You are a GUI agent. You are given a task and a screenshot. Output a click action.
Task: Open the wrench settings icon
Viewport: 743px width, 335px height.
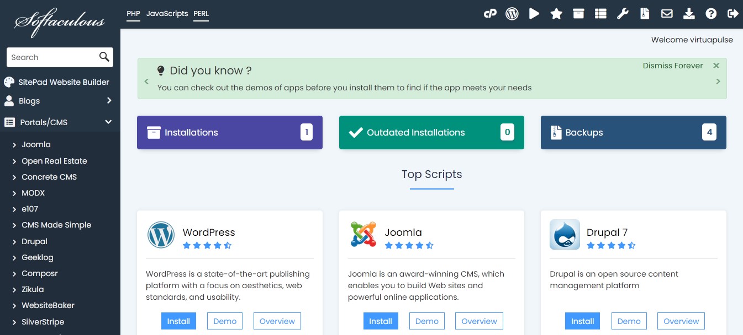[623, 14]
